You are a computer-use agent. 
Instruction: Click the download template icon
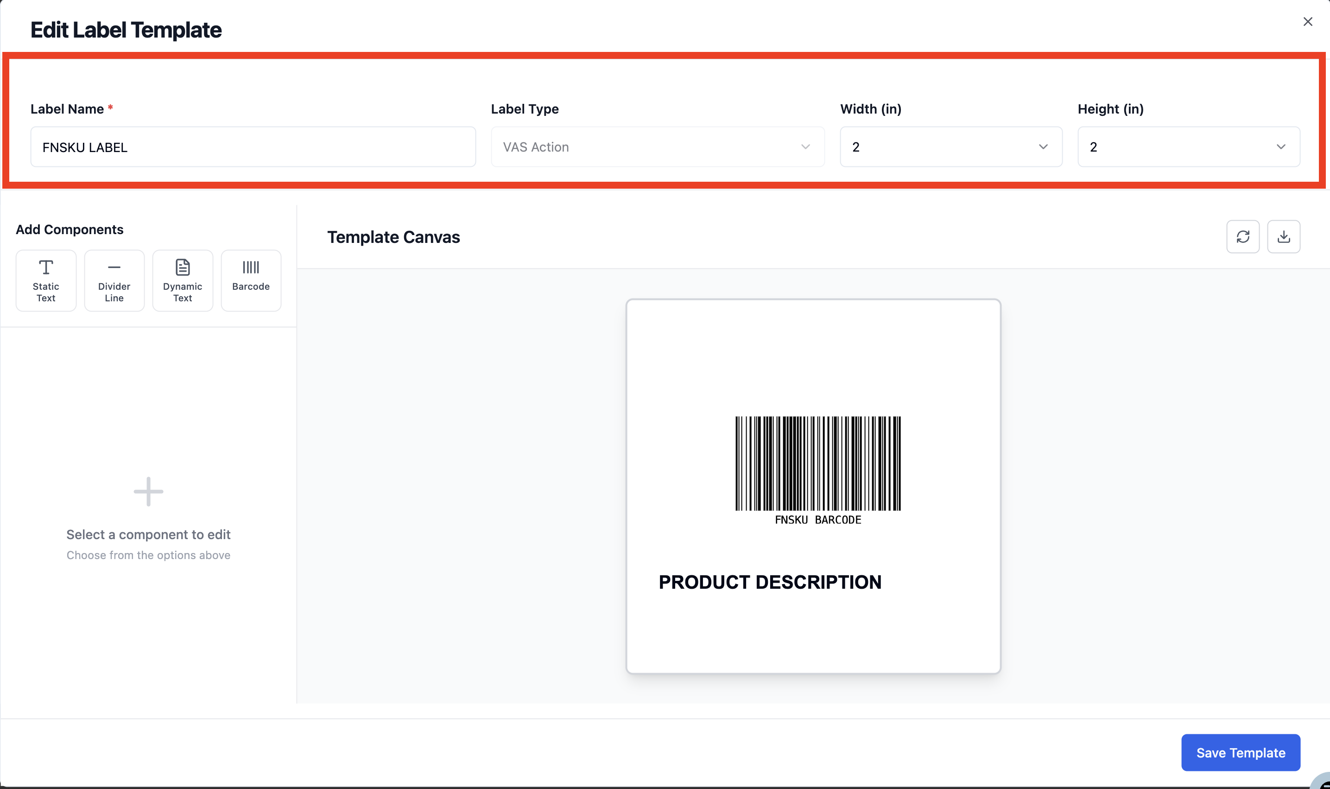(1283, 236)
